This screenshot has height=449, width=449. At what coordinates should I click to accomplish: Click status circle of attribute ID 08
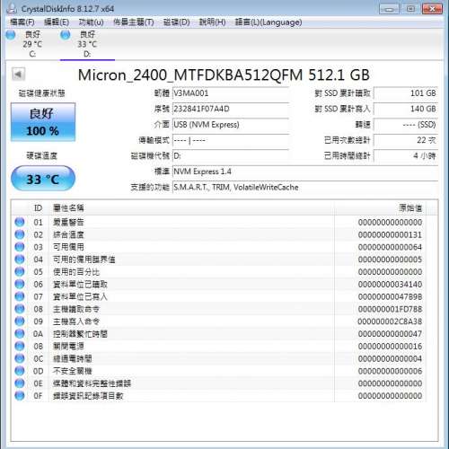[20, 309]
